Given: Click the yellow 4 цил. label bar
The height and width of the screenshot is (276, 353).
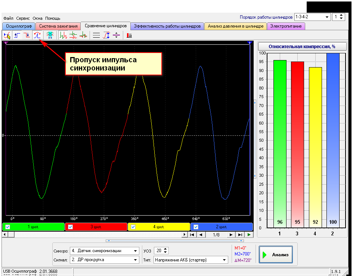Looking at the screenshot, I should (159, 227).
